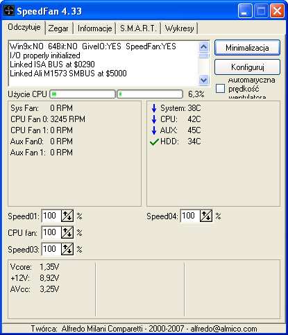Click the Speed01 up/down spinner arrows
The height and width of the screenshot is (335, 288).
67,216
